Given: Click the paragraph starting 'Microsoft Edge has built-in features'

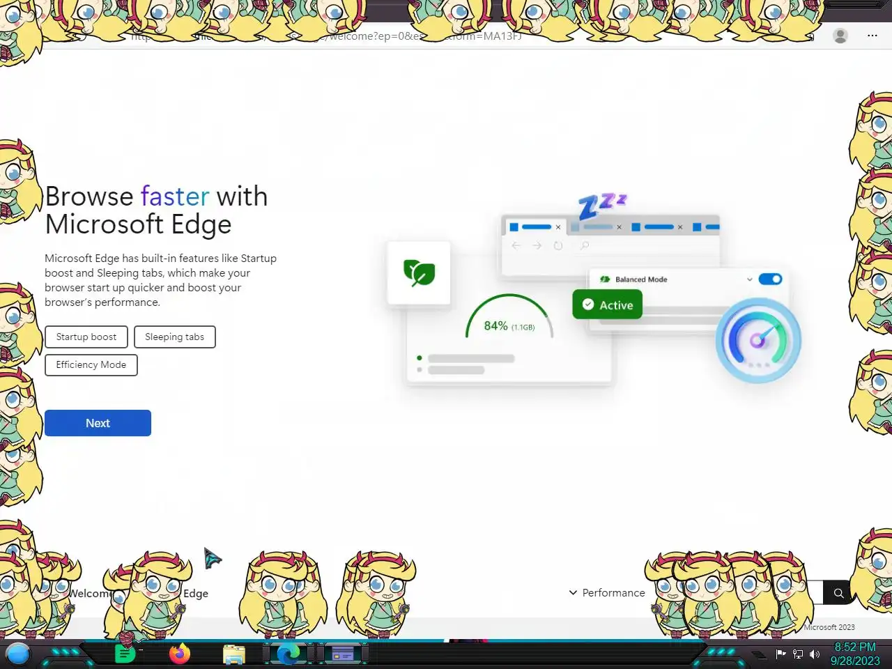Looking at the screenshot, I should coord(161,280).
